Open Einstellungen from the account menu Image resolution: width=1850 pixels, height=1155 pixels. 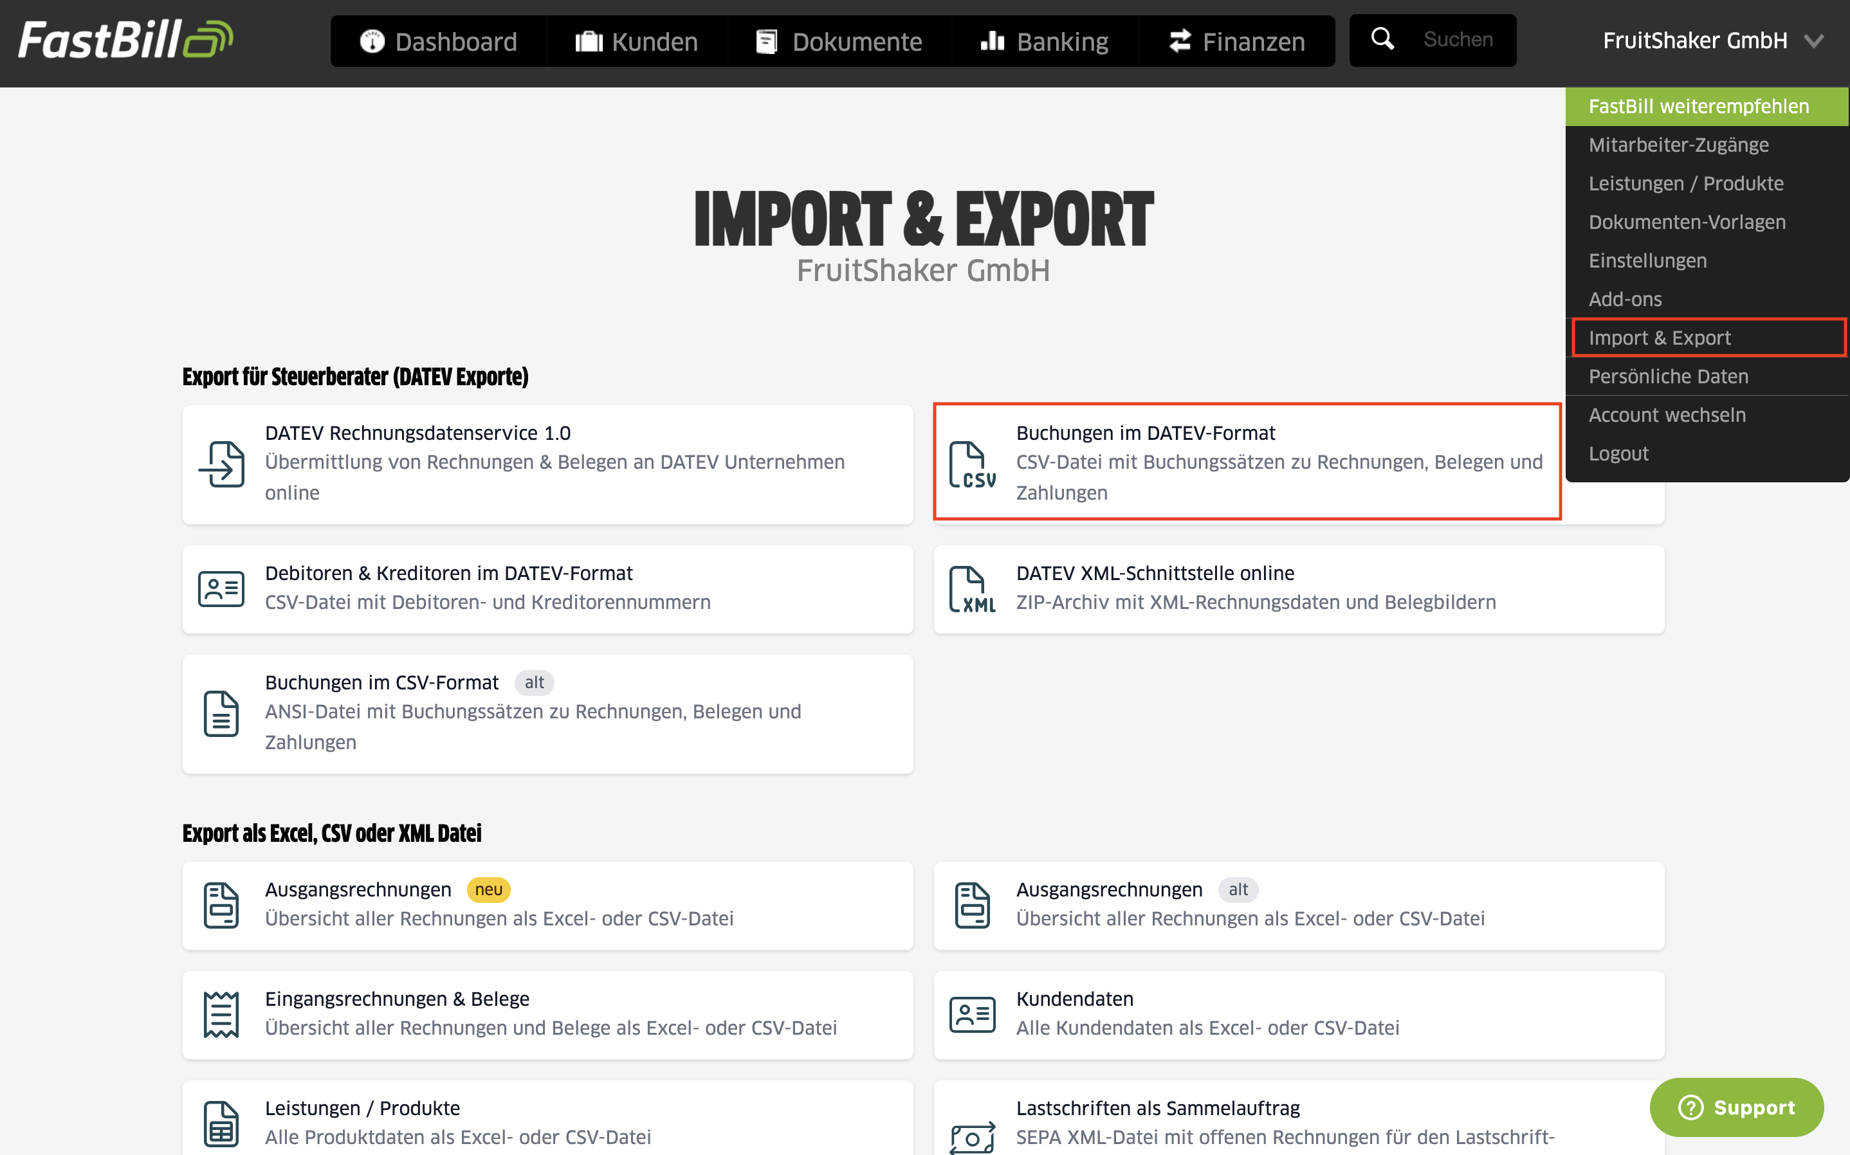click(x=1707, y=260)
